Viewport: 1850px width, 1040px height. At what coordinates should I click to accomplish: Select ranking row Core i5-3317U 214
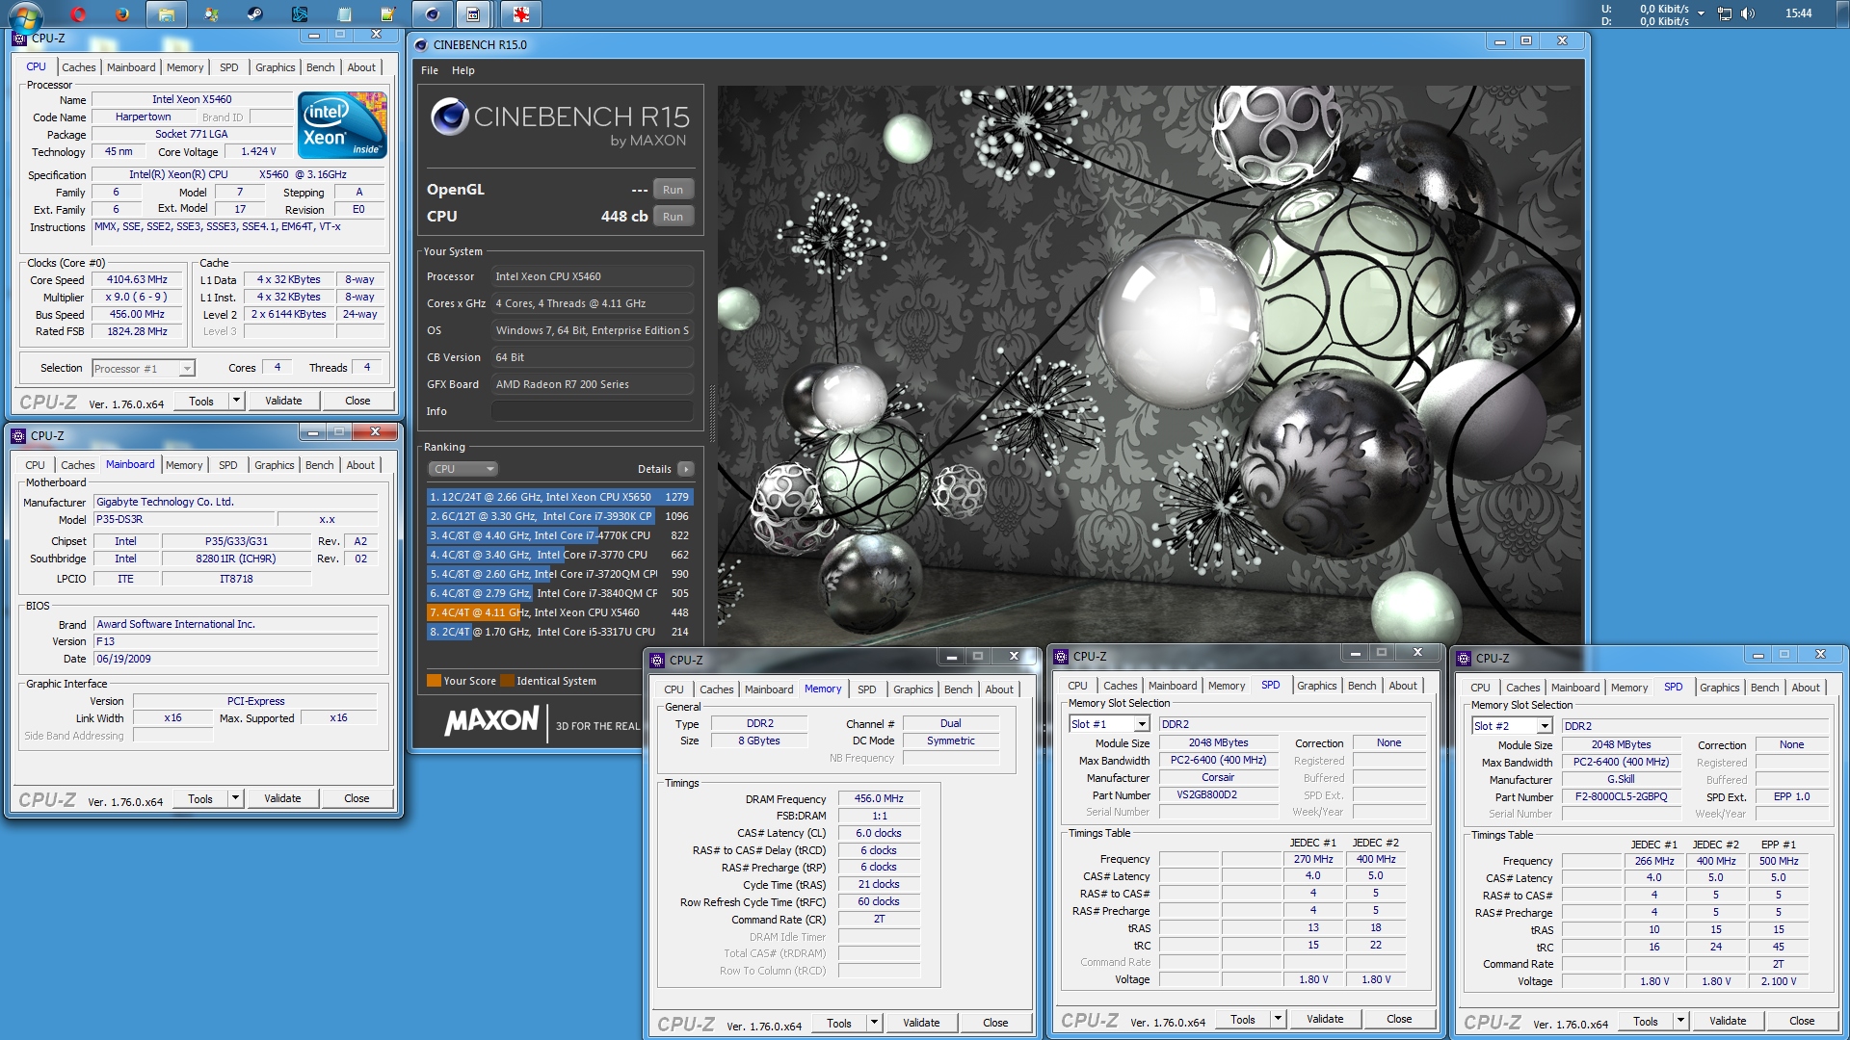[x=560, y=632]
